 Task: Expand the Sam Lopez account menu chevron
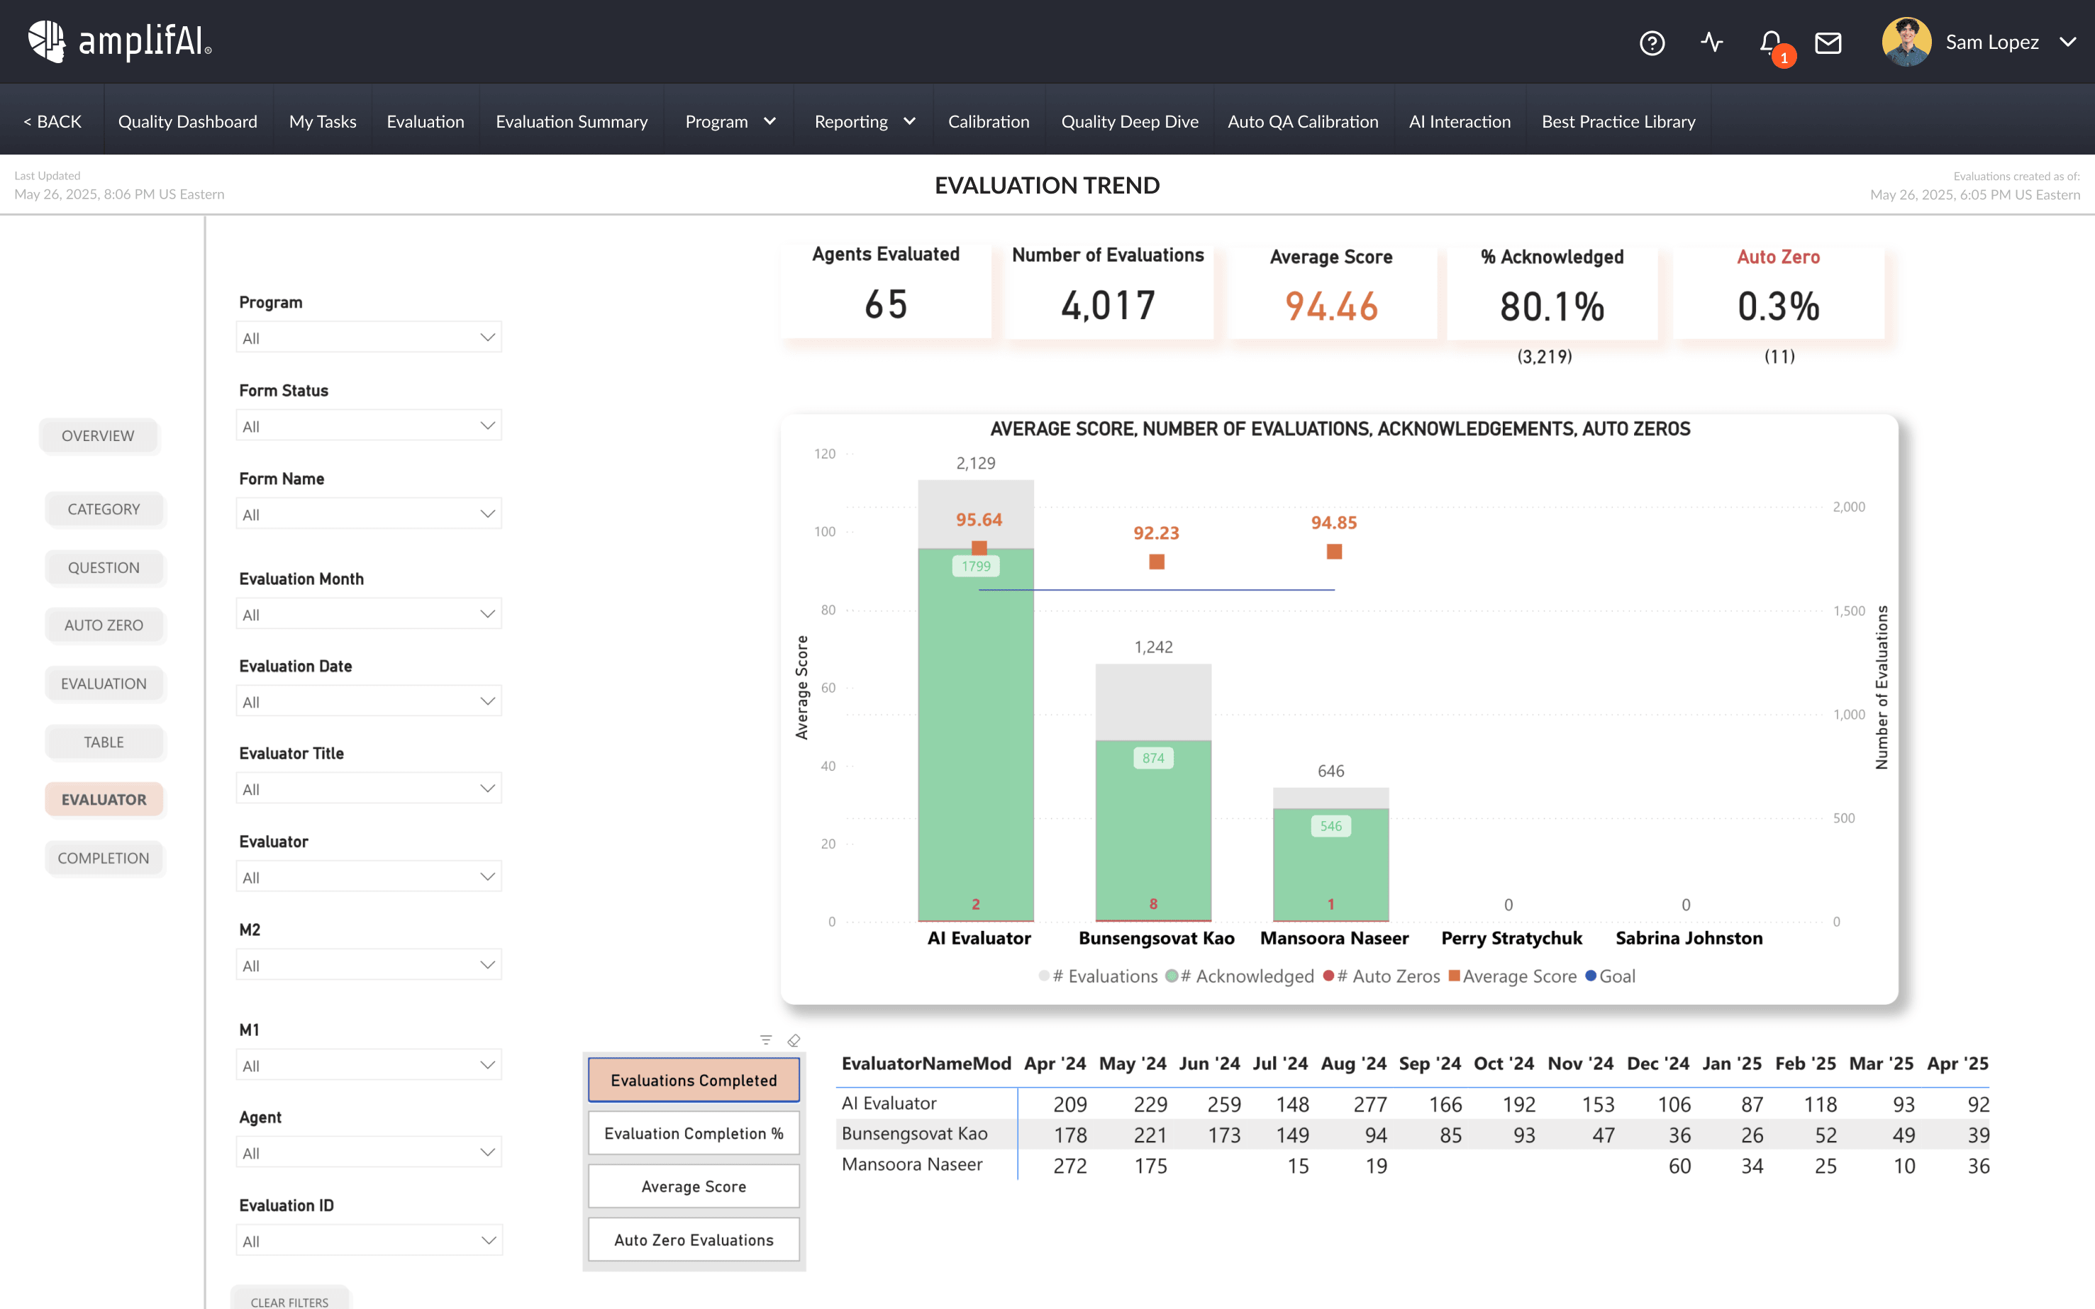pyautogui.click(x=2068, y=42)
